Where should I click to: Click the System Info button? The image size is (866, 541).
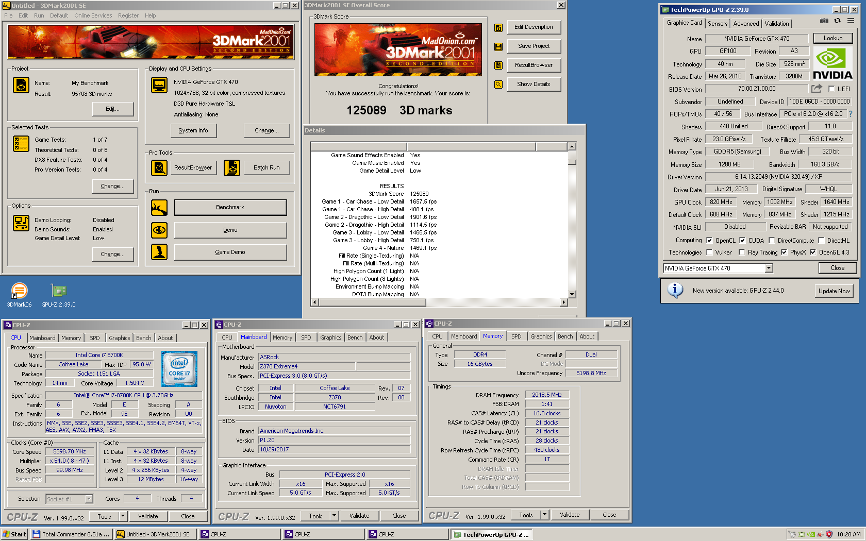[x=193, y=130]
